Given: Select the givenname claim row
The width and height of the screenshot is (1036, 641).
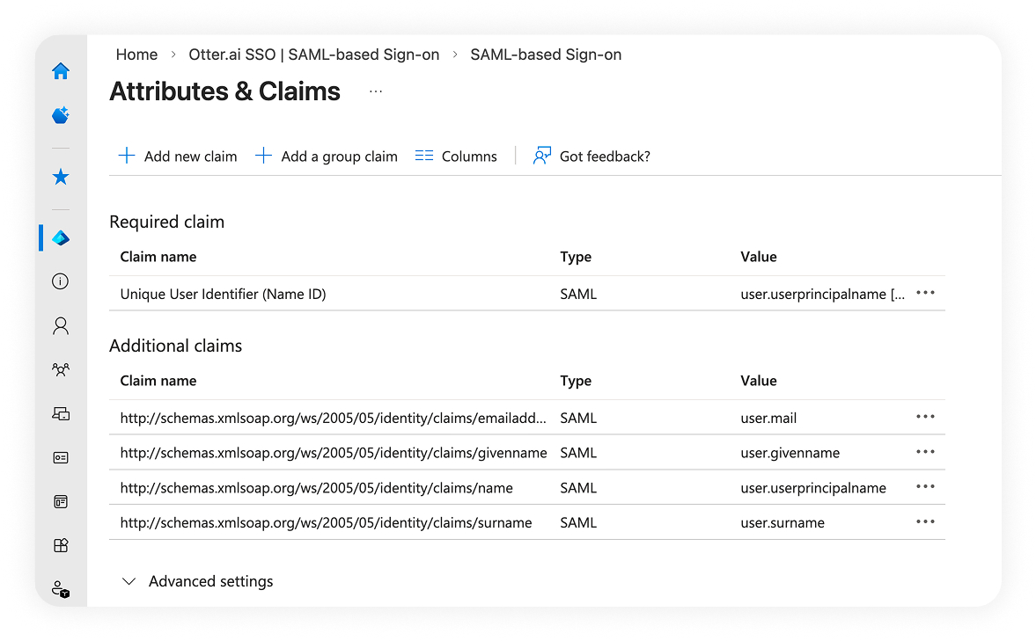Looking at the screenshot, I should (x=334, y=453).
